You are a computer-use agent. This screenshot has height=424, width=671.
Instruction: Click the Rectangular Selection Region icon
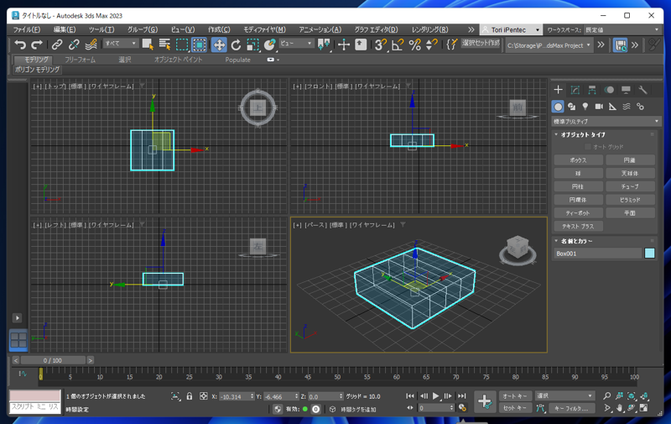tap(182, 44)
